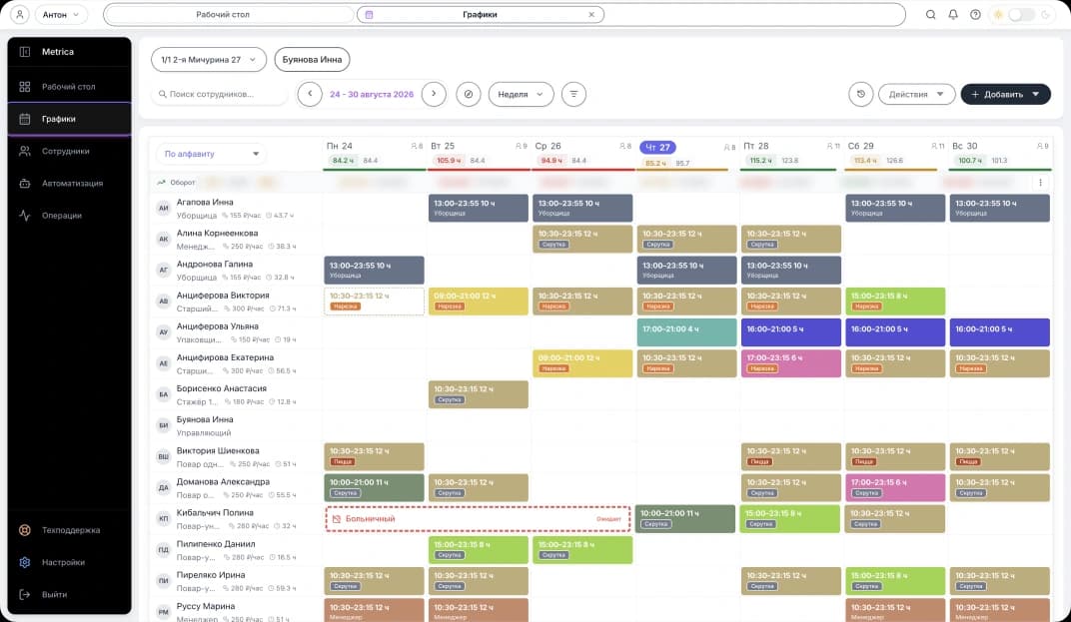
Task: Open the Неделя view dropdown
Action: click(x=521, y=94)
